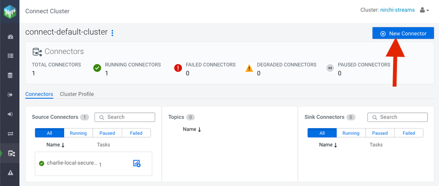Open the Overview dashboard gauge icon
The image size is (439, 186).
[x=11, y=37]
